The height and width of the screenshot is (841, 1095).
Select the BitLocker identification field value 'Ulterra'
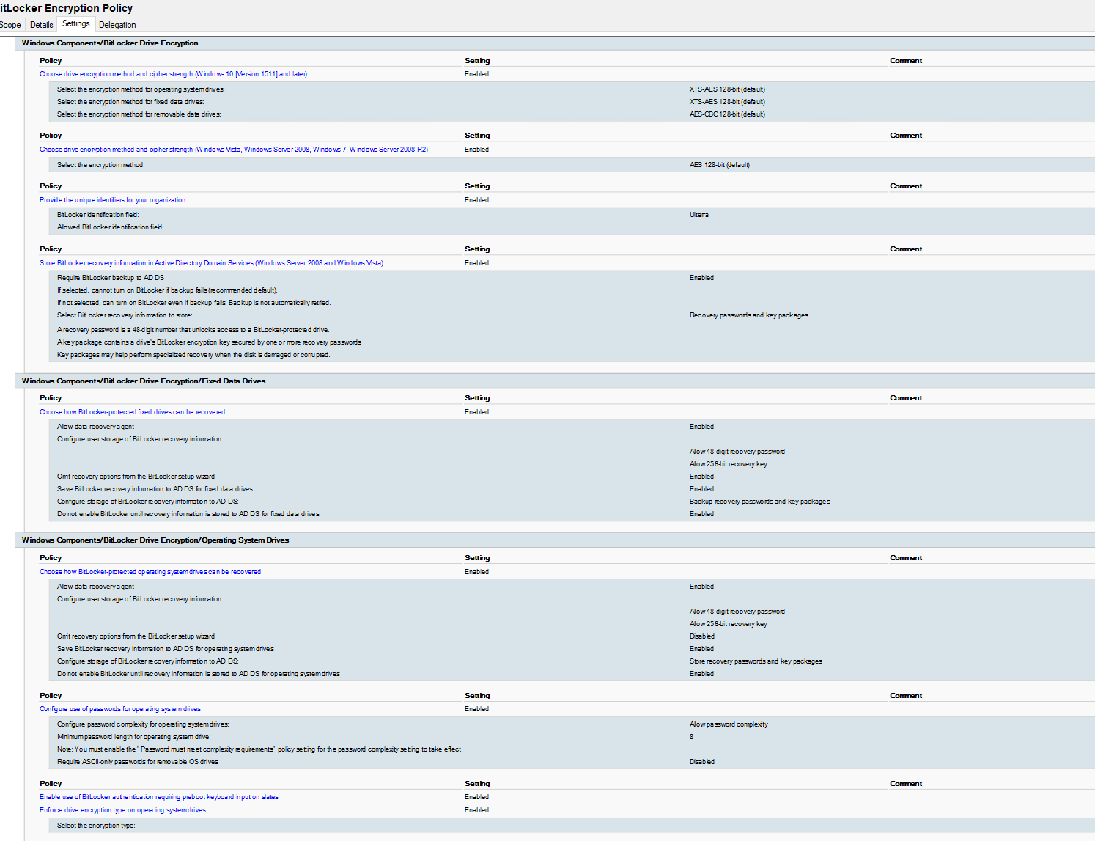[x=699, y=215]
